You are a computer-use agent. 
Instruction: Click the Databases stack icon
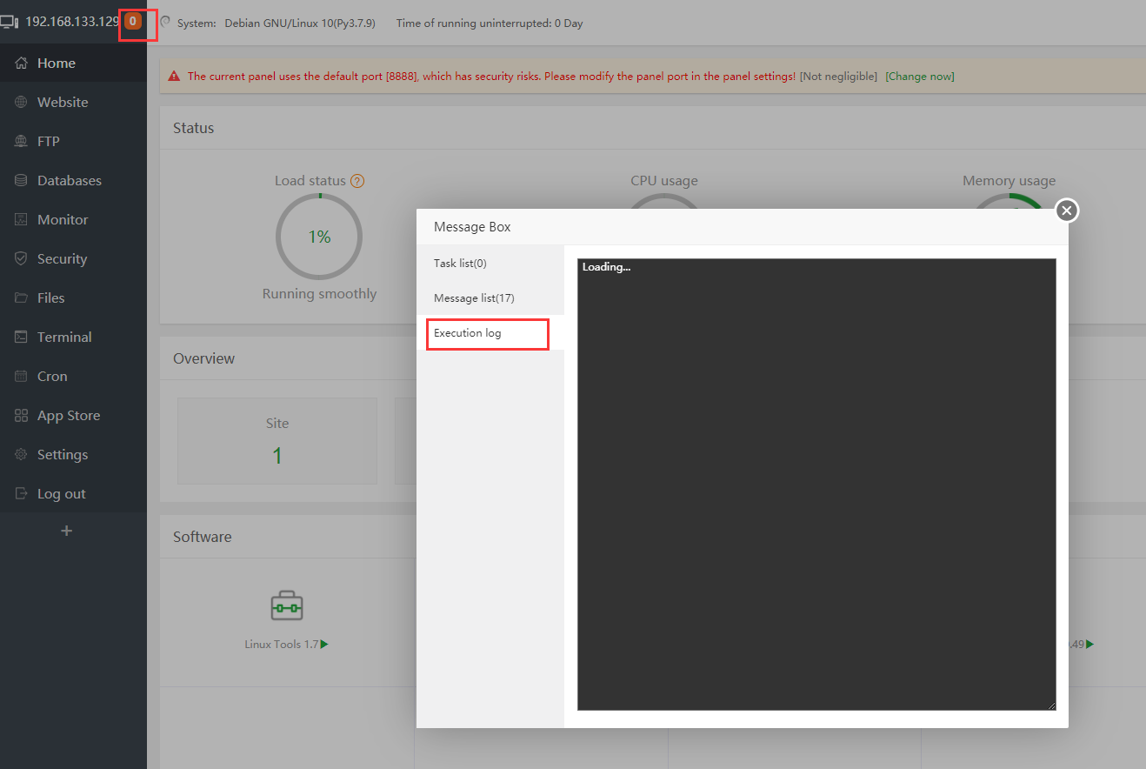click(22, 181)
